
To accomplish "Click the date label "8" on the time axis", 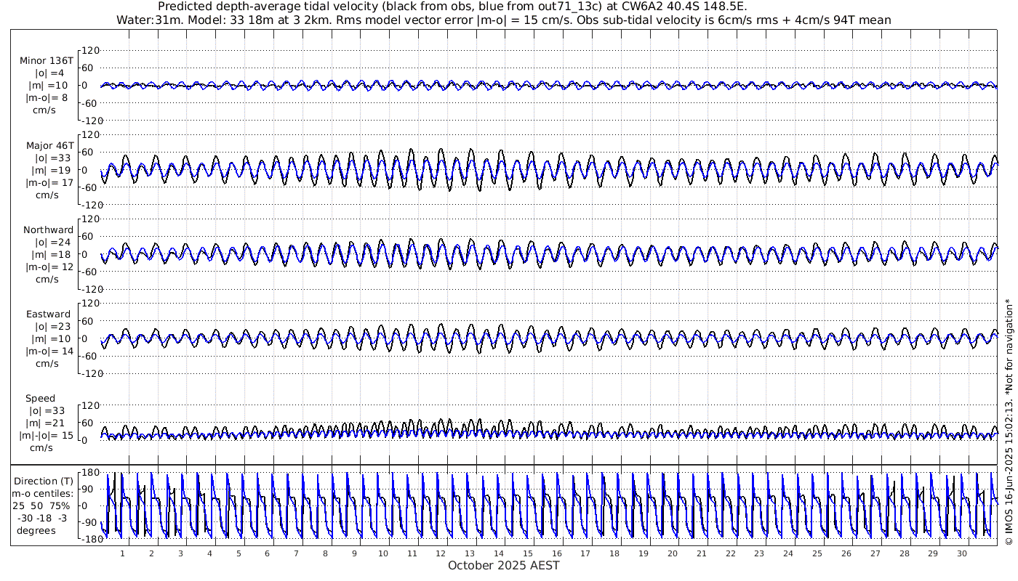I will [x=325, y=553].
